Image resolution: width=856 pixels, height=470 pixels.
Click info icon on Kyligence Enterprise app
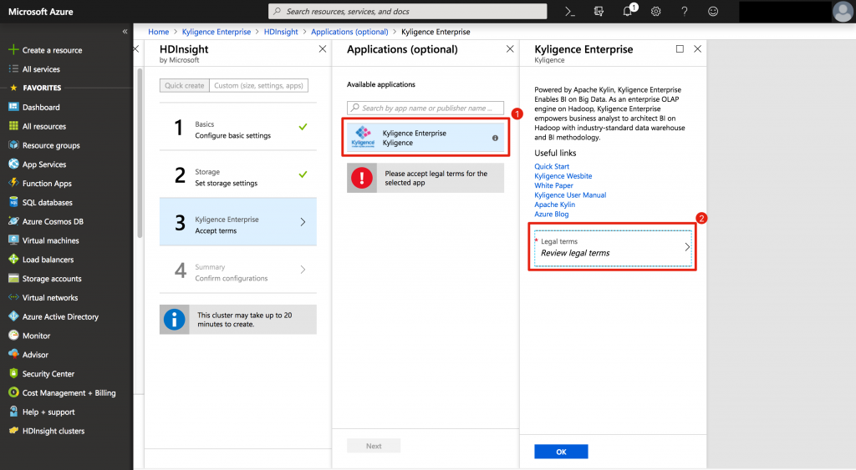[495, 138]
